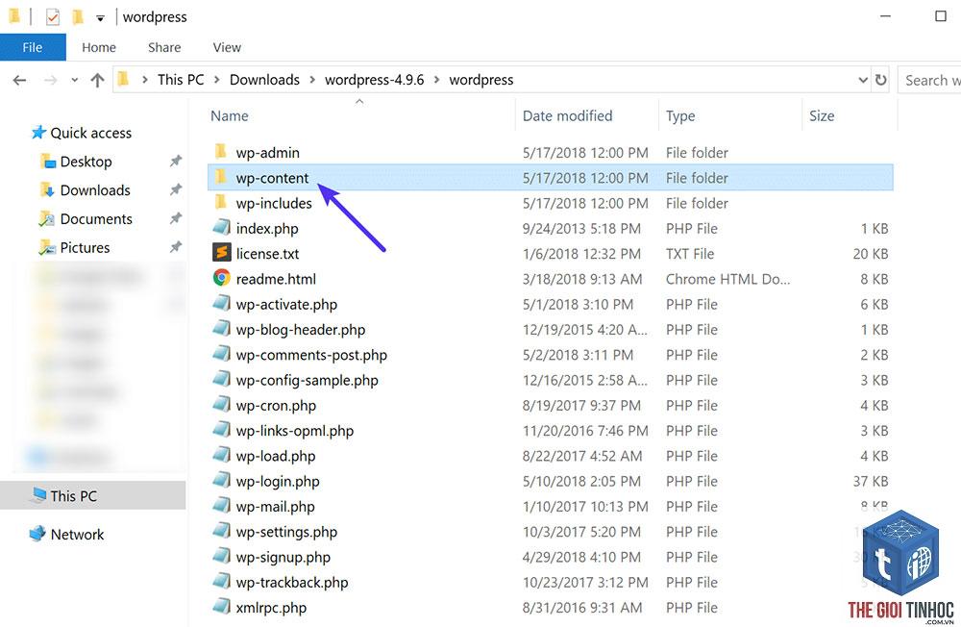The image size is (961, 627).
Task: Select the wp-includes folder icon
Action: tap(221, 202)
